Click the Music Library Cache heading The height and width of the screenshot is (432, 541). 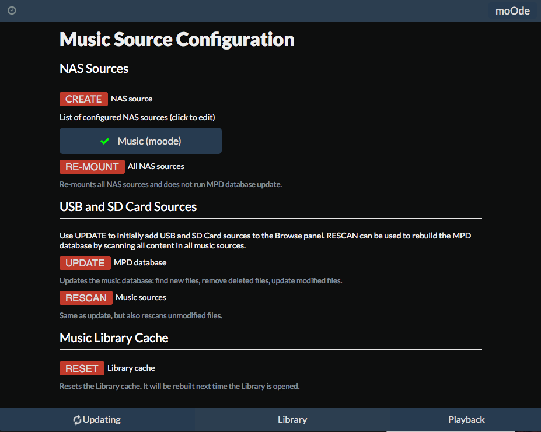click(114, 338)
